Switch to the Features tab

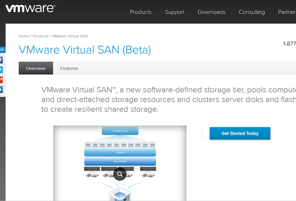point(69,68)
